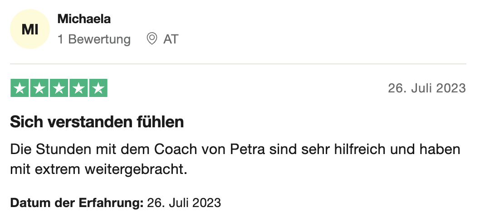The height and width of the screenshot is (222, 480).
Task: Click the review line starting "Die Stunden"
Action: point(235,149)
